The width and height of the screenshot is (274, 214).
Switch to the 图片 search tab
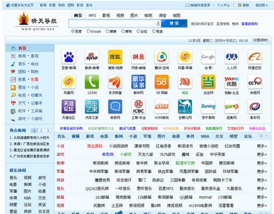click(x=134, y=16)
